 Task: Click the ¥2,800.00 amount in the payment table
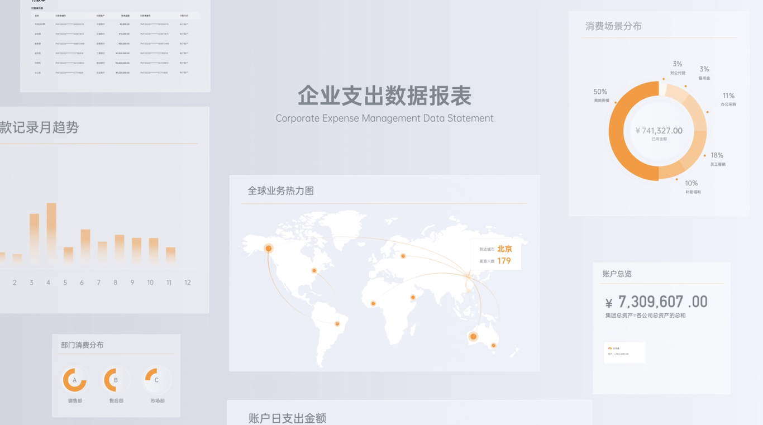point(125,24)
